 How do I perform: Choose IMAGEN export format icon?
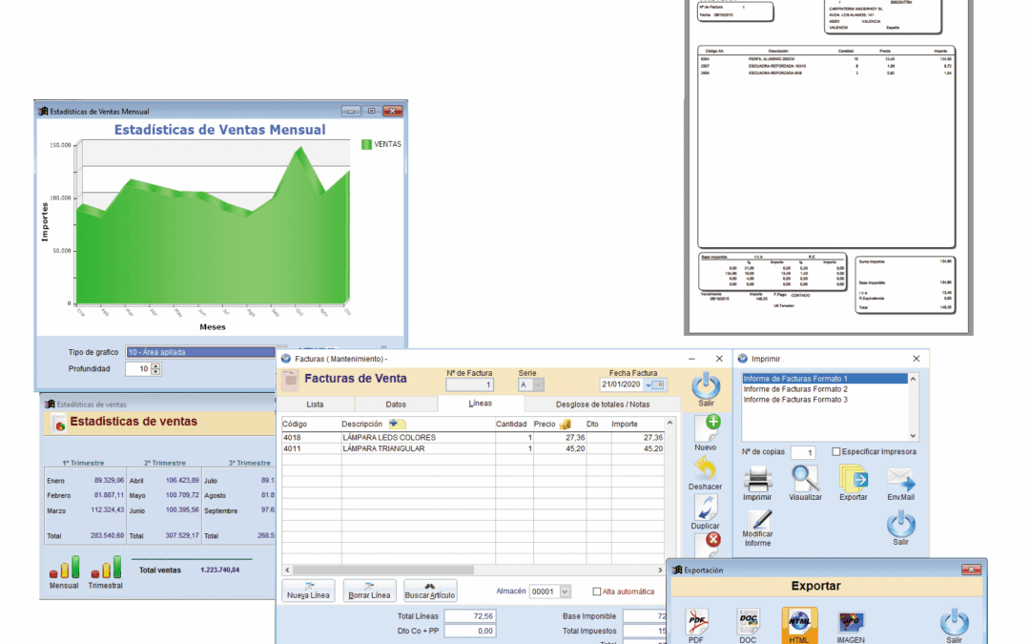851,622
